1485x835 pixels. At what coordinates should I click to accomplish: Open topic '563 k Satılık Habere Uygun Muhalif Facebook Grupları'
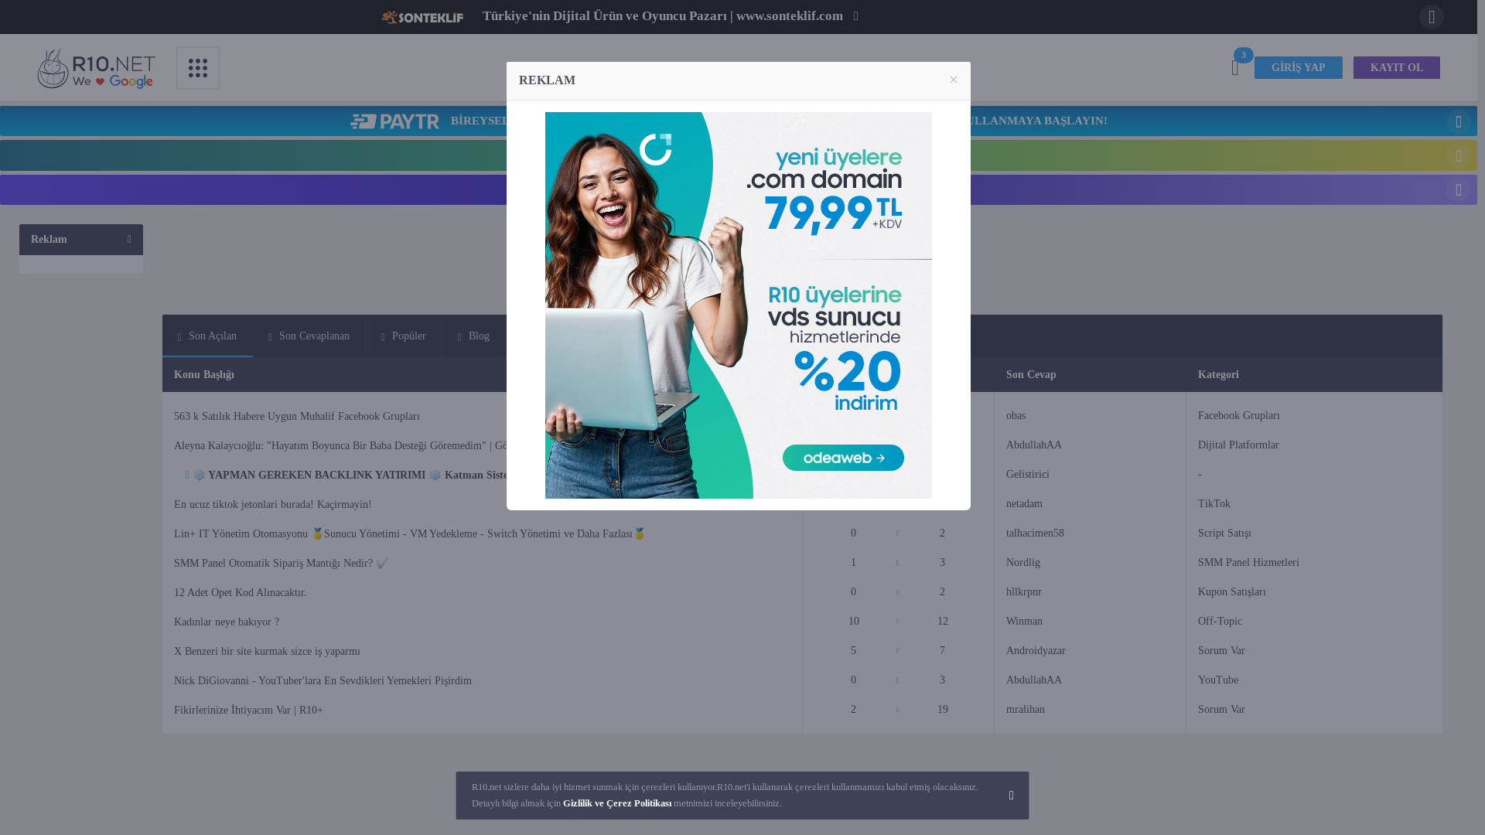[297, 417]
